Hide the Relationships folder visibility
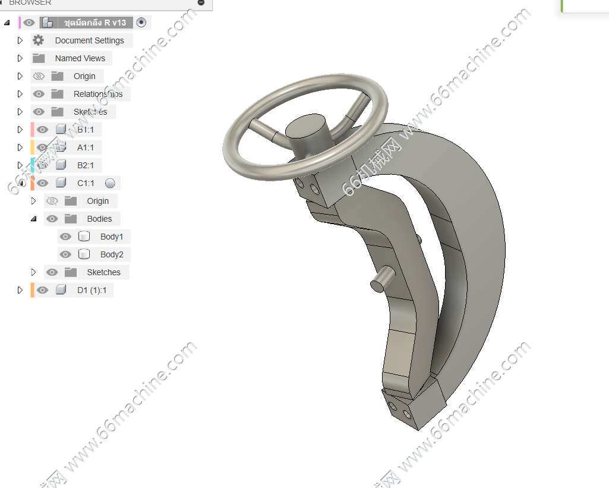This screenshot has width=609, height=488. (x=39, y=94)
